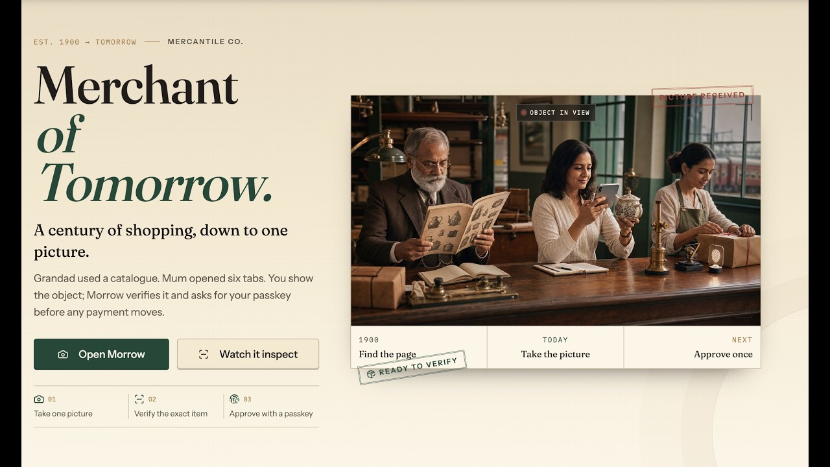
Task: Click the "Take one picture" step label
Action: tap(64, 414)
